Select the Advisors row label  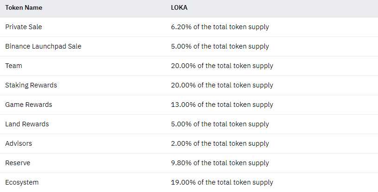click(x=19, y=143)
